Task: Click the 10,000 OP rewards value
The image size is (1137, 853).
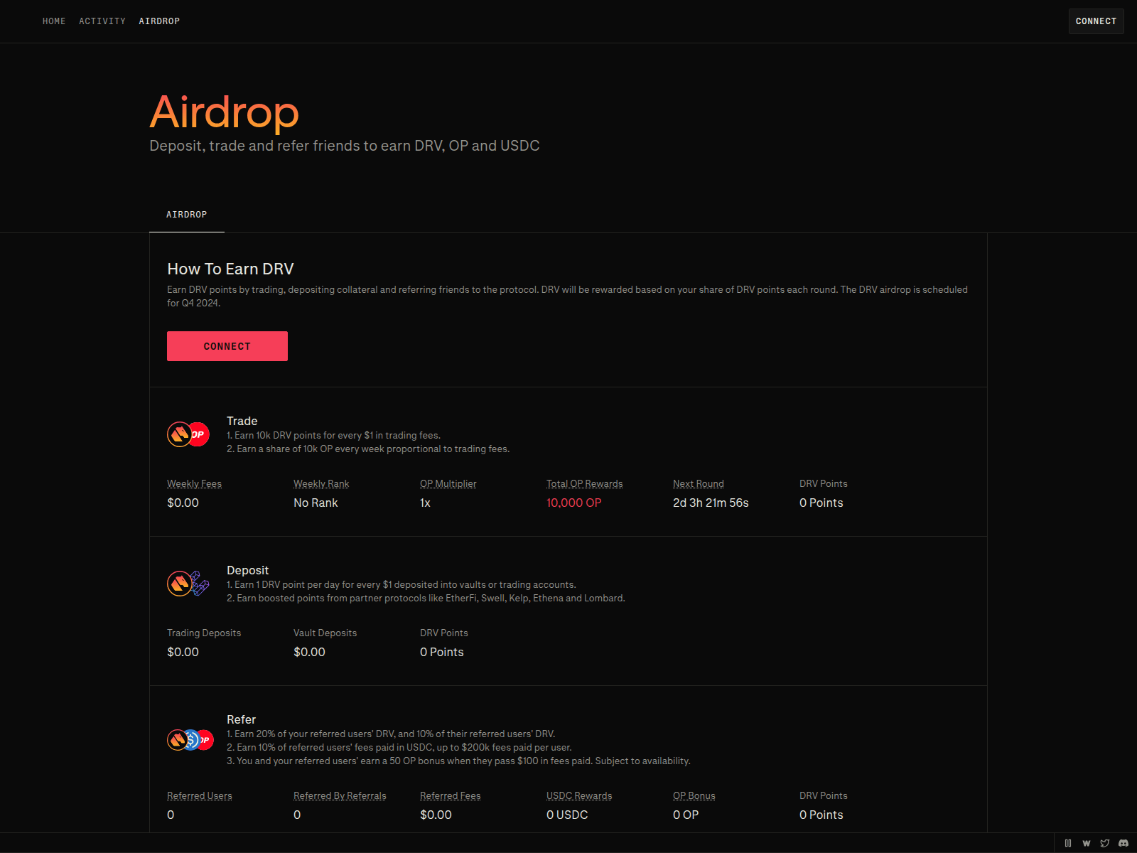Action: pyautogui.click(x=573, y=503)
